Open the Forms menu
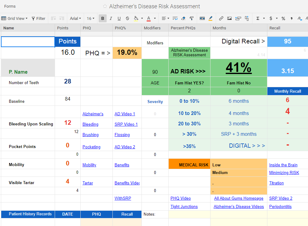The height and width of the screenshot is (226, 308). click(x=10, y=6)
